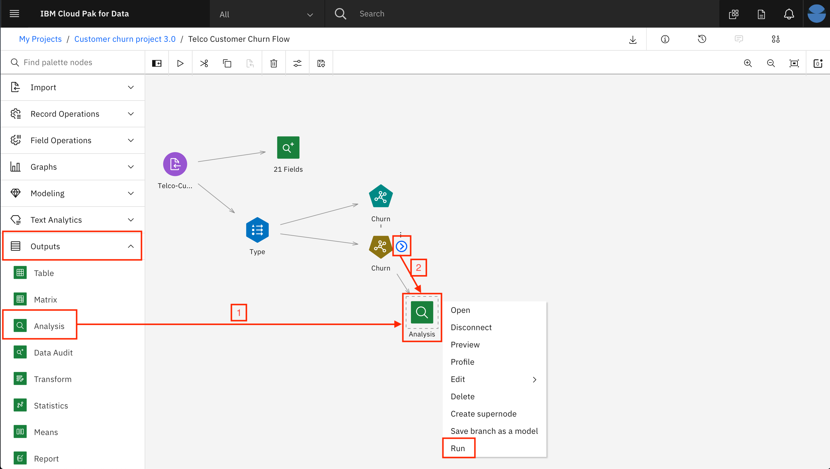Zoom in on the canvas
Screen dimensions: 830x469
(748, 63)
